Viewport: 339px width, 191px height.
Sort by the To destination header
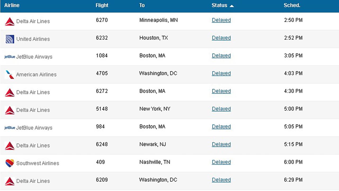pyautogui.click(x=142, y=5)
